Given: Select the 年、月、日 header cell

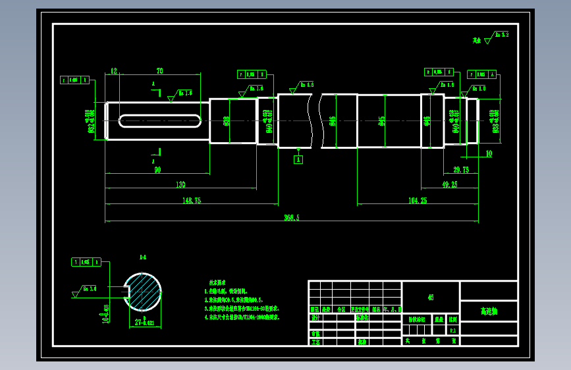Looking at the screenshot, I should click(393, 309).
